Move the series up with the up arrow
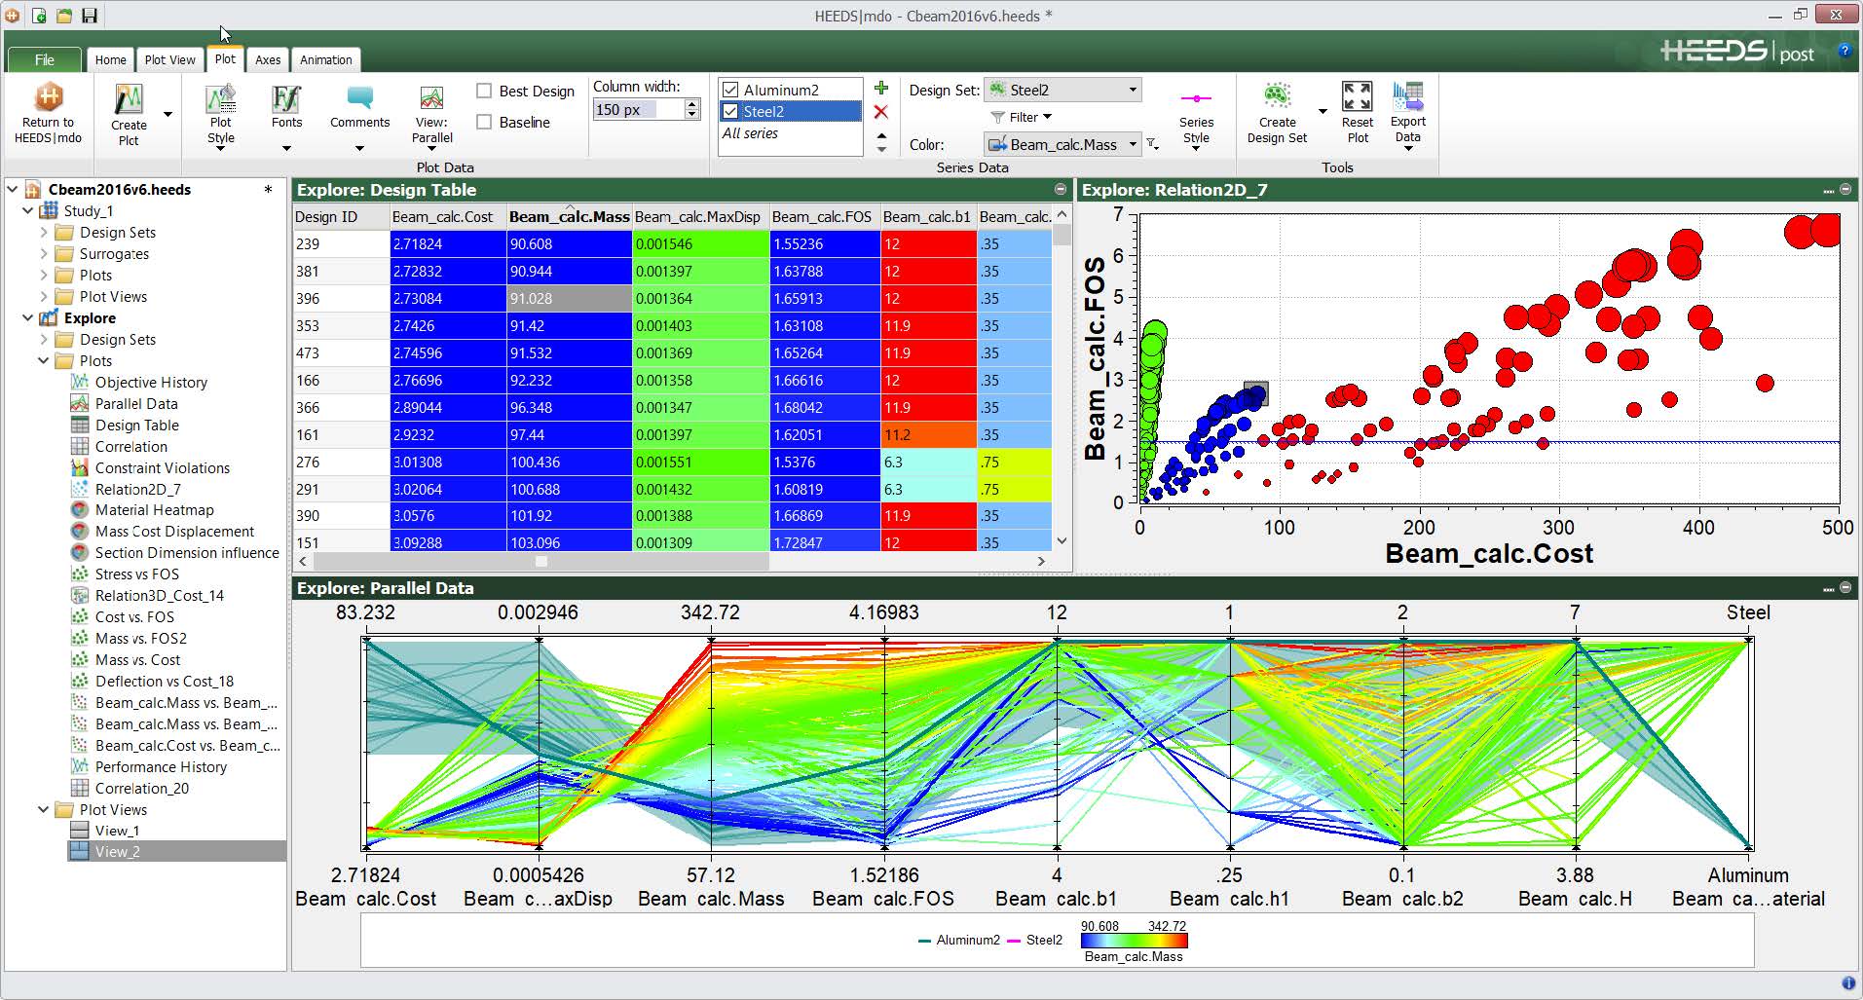The image size is (1863, 1000). pos(881,136)
